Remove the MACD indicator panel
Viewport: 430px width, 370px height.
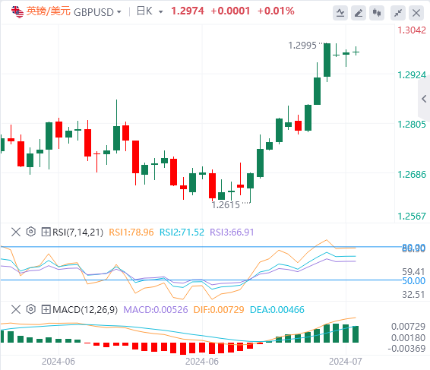[x=16, y=310]
